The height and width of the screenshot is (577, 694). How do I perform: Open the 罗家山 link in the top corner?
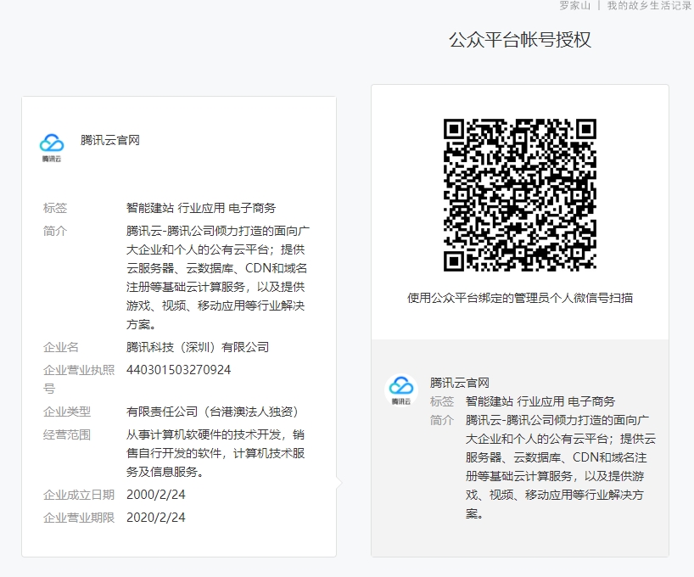[574, 5]
